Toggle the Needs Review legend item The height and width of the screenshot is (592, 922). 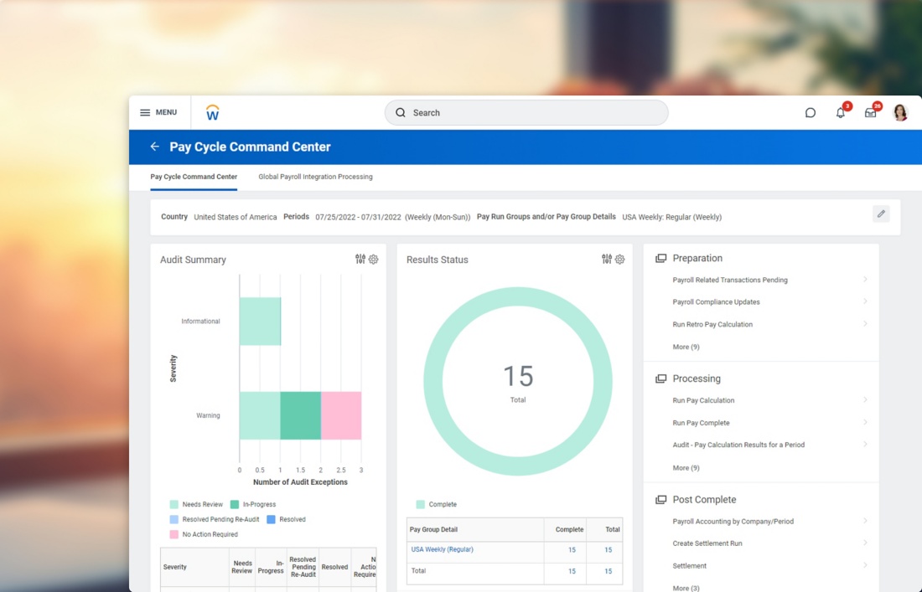(x=196, y=504)
